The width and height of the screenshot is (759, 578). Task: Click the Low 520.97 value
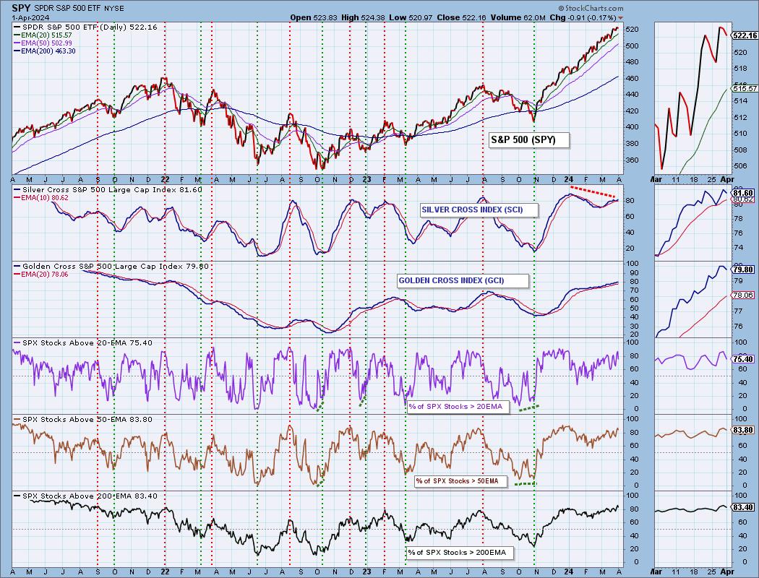pyautogui.click(x=411, y=17)
